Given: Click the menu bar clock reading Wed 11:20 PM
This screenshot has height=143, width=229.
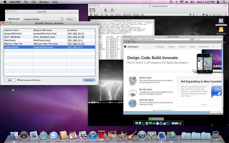Looking at the screenshot, I should tap(205, 2).
